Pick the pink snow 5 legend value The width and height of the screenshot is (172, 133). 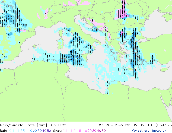(80, 131)
